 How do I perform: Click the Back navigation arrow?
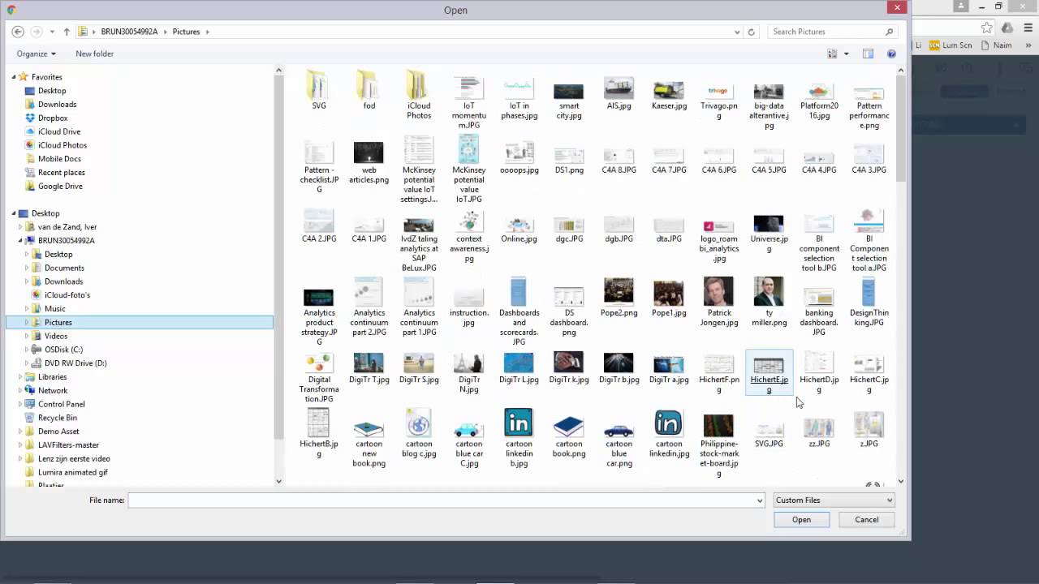point(18,32)
